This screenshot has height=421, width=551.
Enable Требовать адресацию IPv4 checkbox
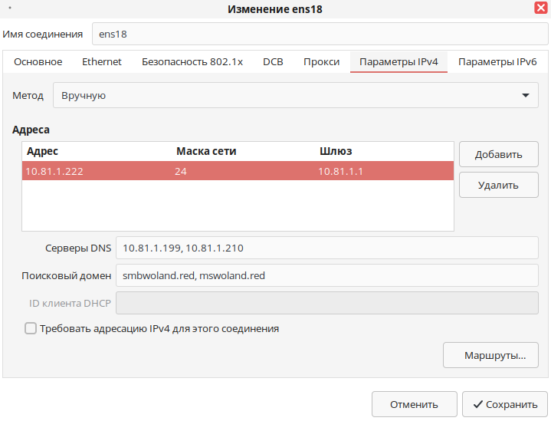[x=31, y=328]
